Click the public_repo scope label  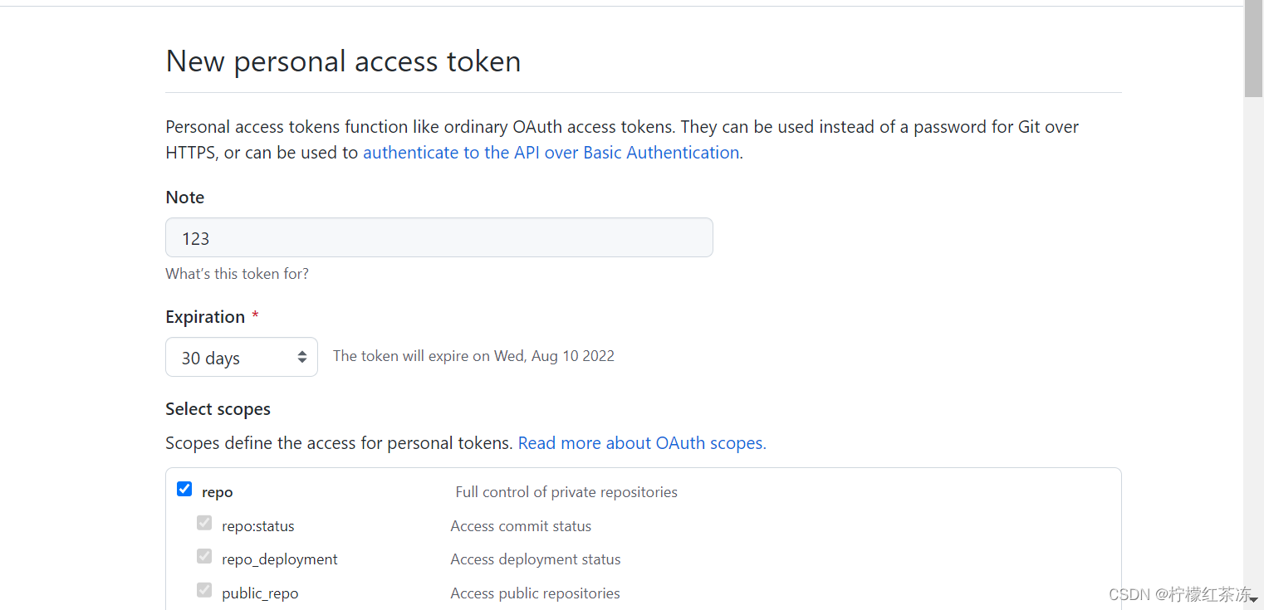click(x=260, y=593)
